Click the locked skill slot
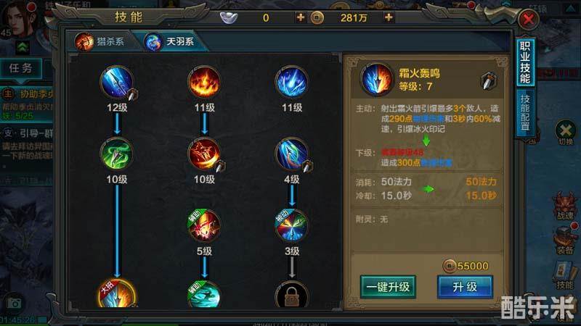This screenshot has width=581, height=326. pyautogui.click(x=292, y=295)
